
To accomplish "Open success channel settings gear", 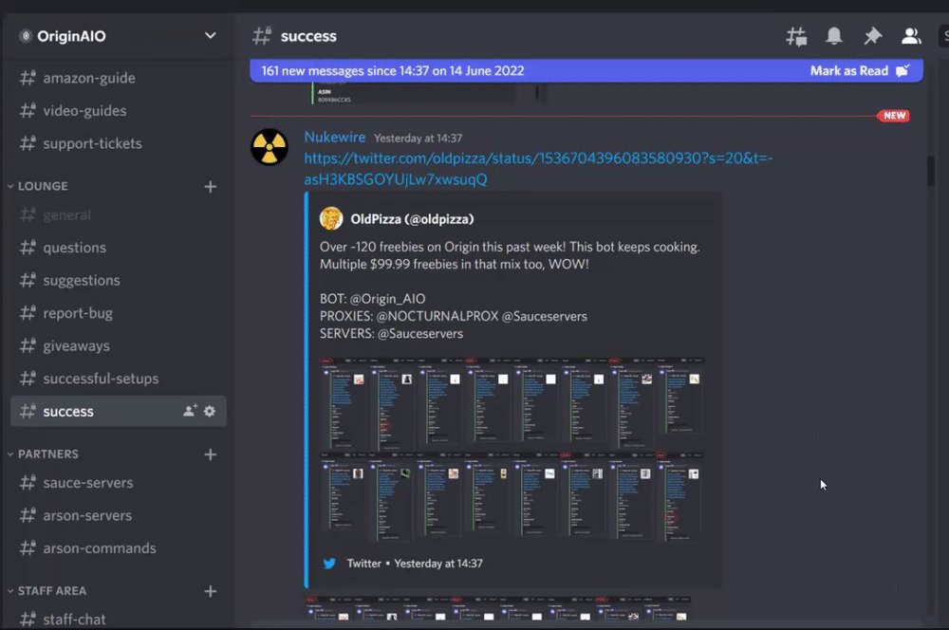I will pyautogui.click(x=210, y=411).
